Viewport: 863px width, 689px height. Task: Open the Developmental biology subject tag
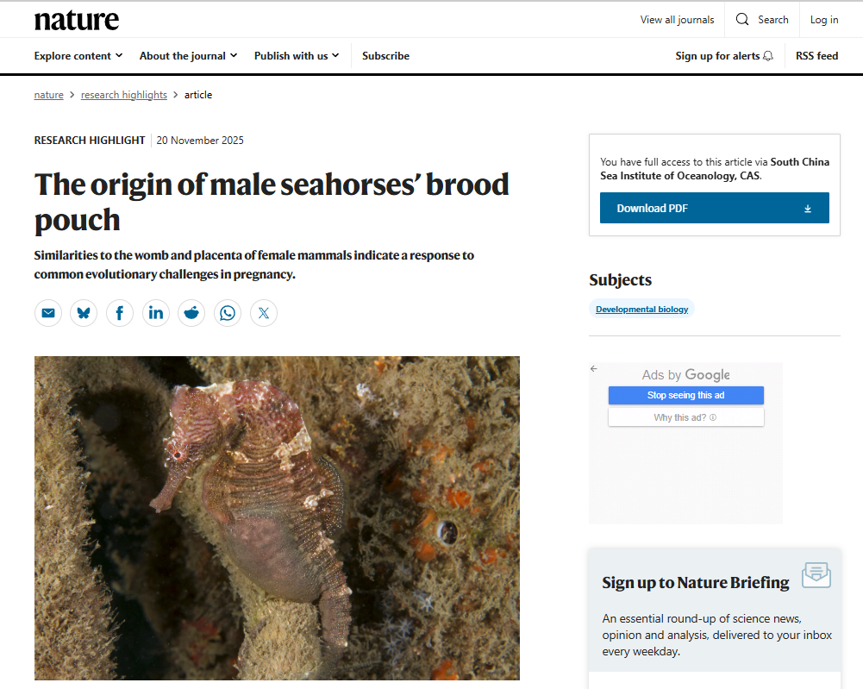pos(641,310)
